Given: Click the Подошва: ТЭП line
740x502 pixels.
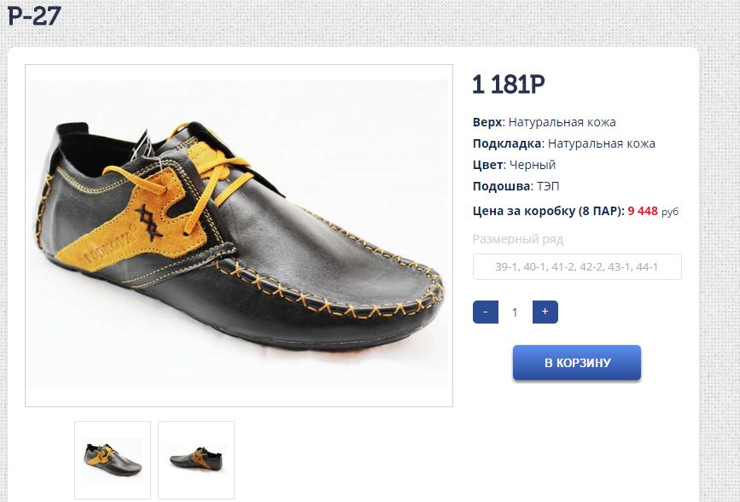Looking at the screenshot, I should 516,186.
